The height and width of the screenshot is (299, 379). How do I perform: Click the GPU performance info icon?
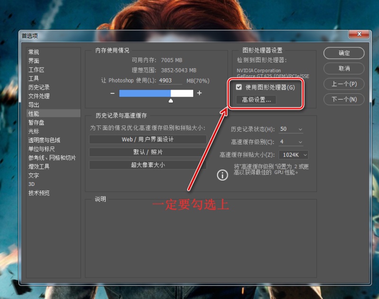pyautogui.click(x=223, y=175)
